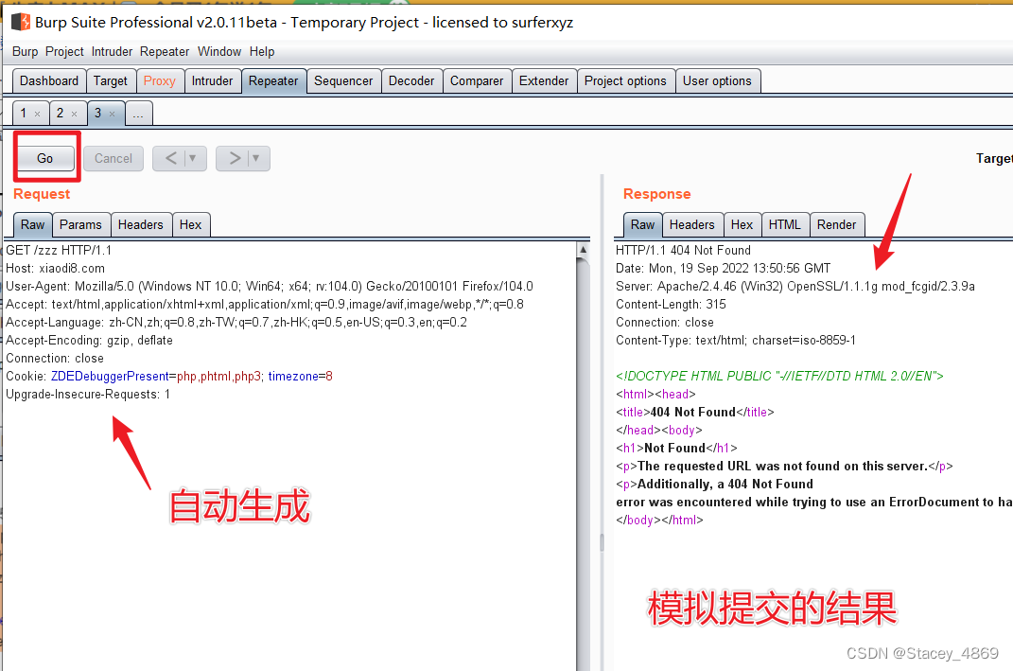This screenshot has width=1013, height=671.
Task: Click the Cookie ZDEDebuggerPresent header line
Action: point(169,377)
